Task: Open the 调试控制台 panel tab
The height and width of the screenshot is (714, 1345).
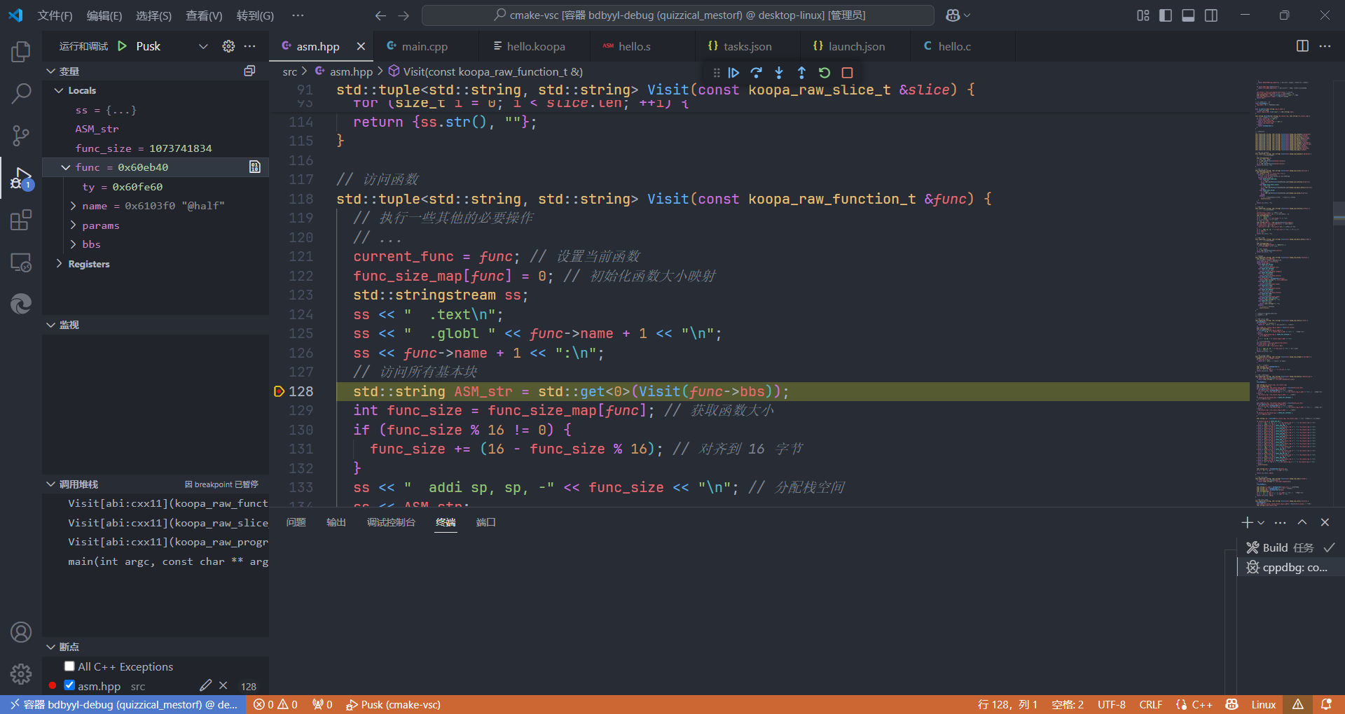Action: point(391,522)
